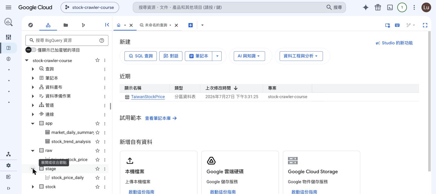This screenshot has height=194, width=436.
Task: Expand the 筆記本 node
Action: [x=33, y=78]
